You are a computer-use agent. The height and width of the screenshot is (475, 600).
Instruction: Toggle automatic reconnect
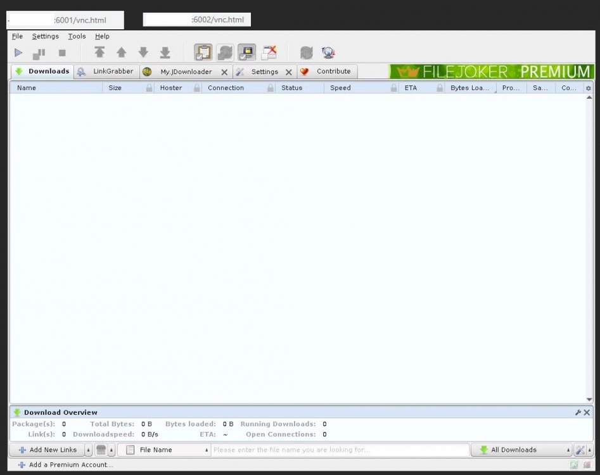[x=225, y=53]
